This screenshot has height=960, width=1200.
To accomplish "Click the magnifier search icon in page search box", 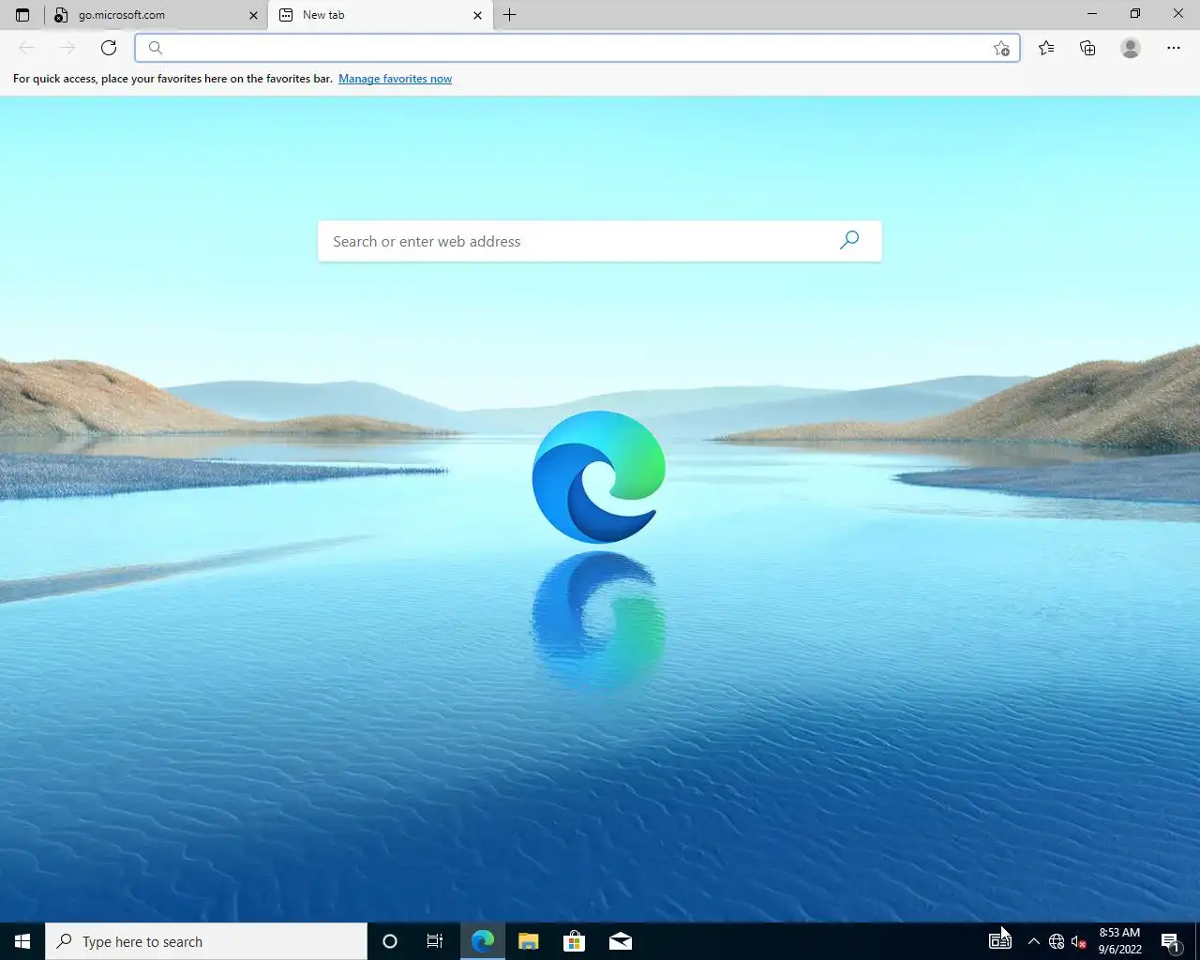I will tap(849, 241).
